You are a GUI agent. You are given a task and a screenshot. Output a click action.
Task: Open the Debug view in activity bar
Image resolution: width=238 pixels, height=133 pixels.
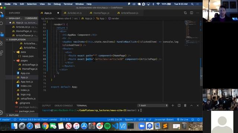coord(1,43)
